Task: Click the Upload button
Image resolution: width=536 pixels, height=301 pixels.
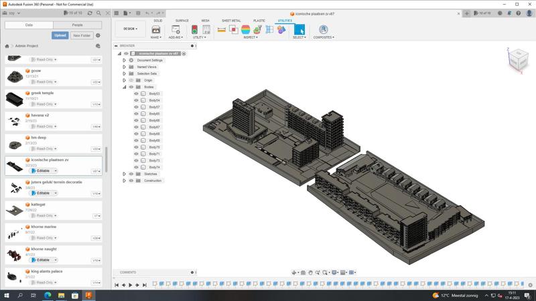Action: [60, 35]
